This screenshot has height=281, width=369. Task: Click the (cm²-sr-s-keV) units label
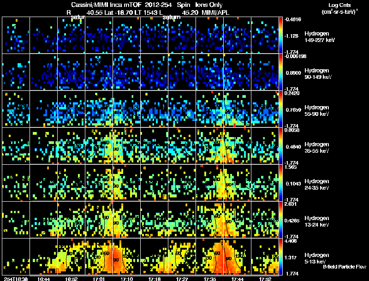(x=339, y=12)
